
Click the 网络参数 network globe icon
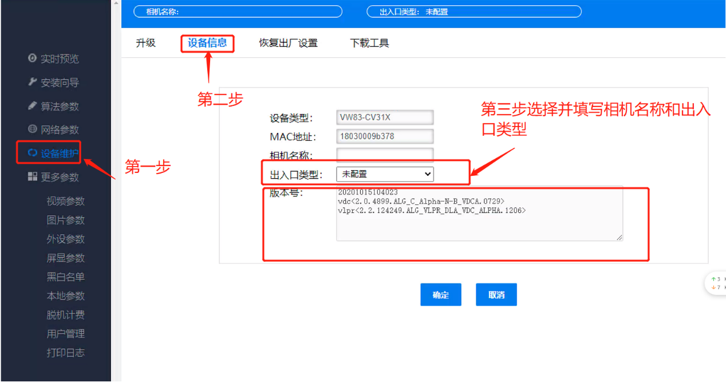56,129
